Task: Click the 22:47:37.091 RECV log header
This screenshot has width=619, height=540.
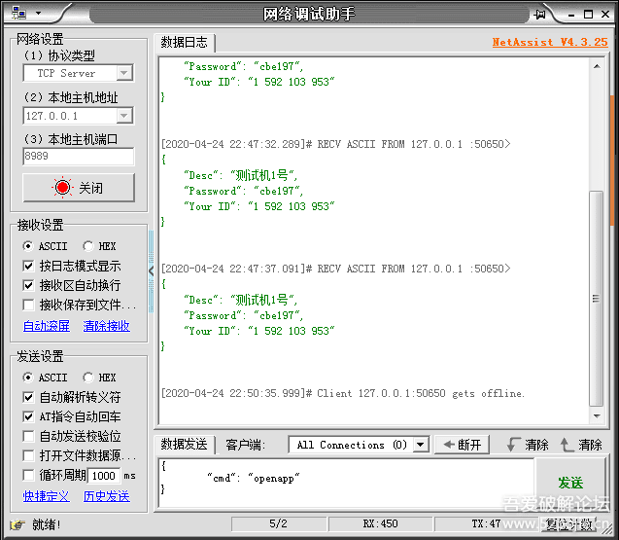Action: pos(335,269)
